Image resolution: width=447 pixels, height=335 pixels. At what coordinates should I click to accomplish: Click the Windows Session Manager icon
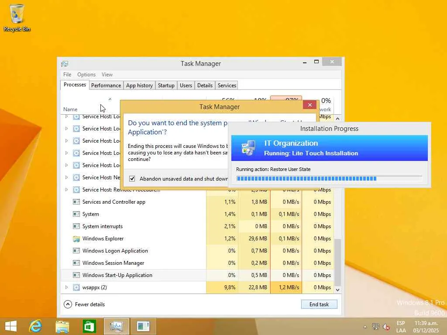[x=76, y=263]
